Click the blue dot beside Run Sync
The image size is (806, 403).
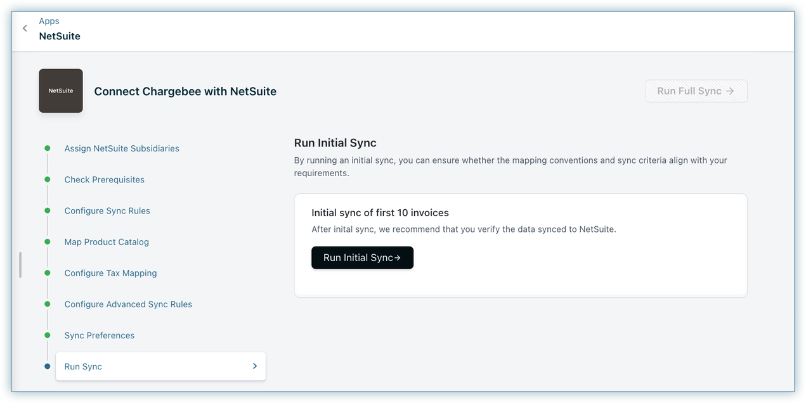pos(47,366)
